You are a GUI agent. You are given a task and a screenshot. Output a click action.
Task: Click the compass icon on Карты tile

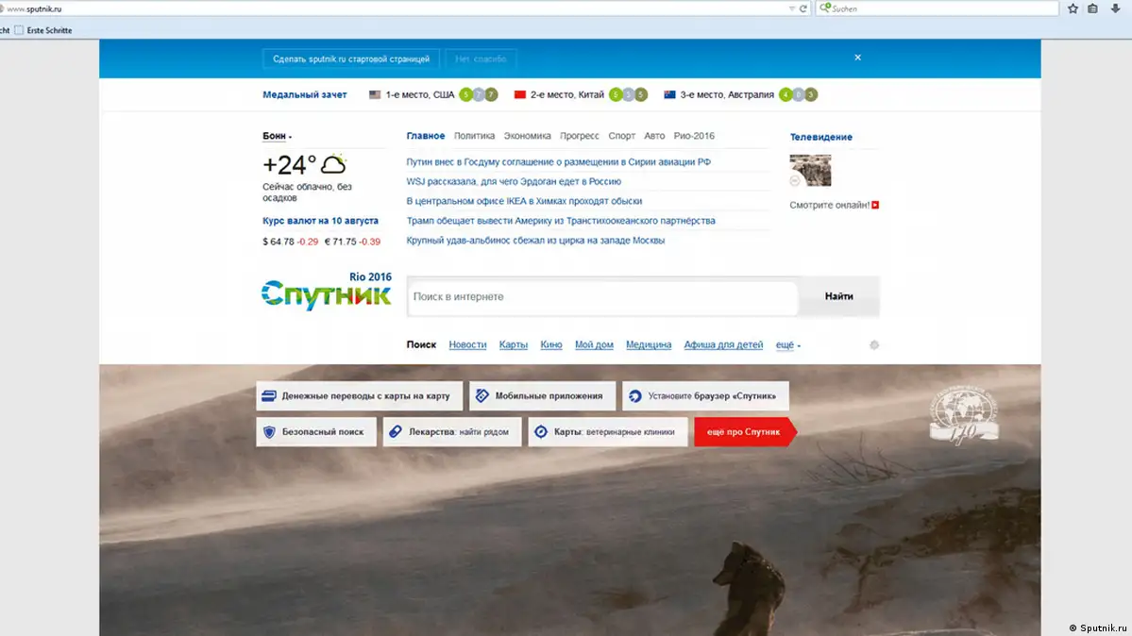tap(541, 432)
